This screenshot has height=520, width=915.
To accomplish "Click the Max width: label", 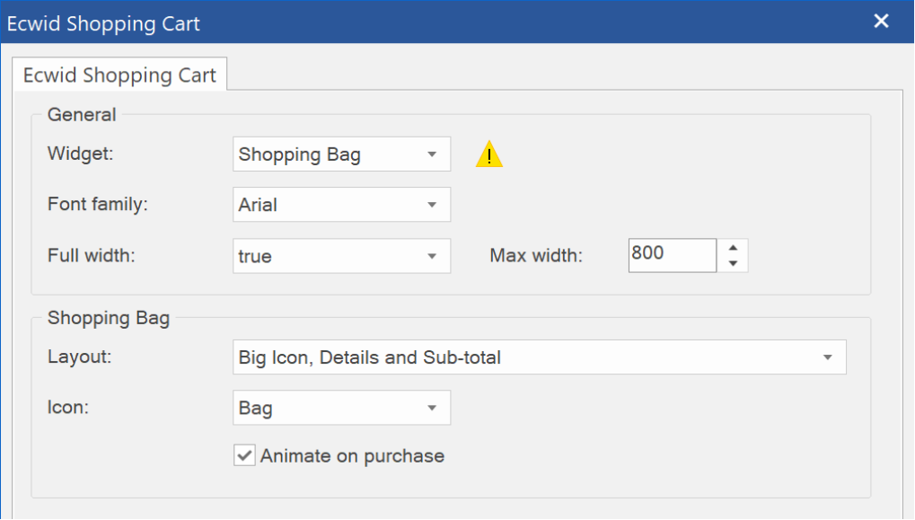I will click(536, 255).
